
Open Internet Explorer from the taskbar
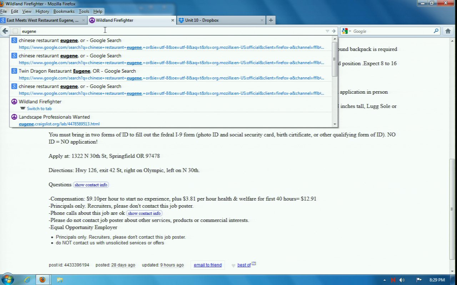point(27,280)
